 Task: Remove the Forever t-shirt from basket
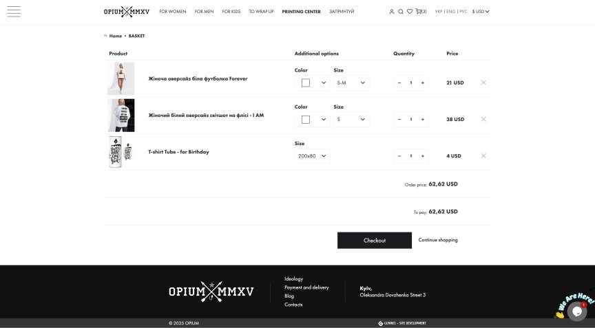click(x=483, y=83)
